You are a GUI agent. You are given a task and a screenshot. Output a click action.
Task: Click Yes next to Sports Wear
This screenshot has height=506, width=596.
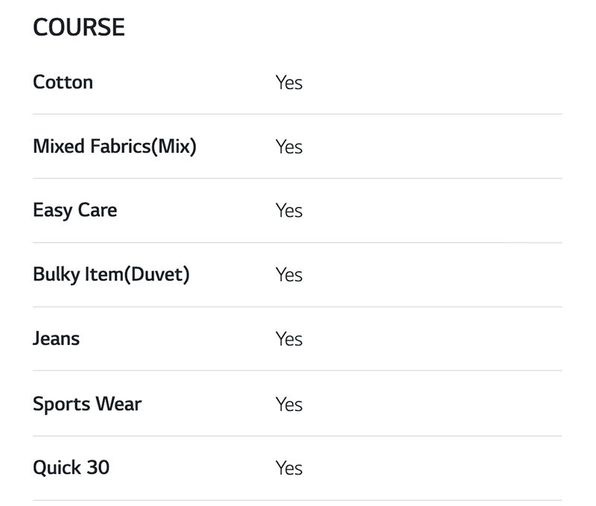[x=289, y=405]
